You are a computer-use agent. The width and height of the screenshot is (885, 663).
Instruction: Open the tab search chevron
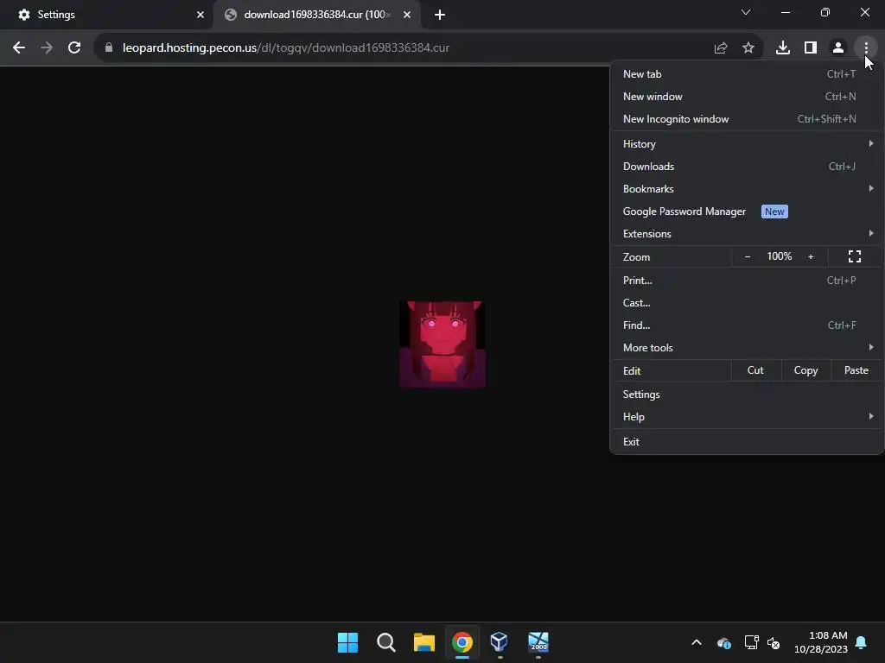[x=746, y=12]
